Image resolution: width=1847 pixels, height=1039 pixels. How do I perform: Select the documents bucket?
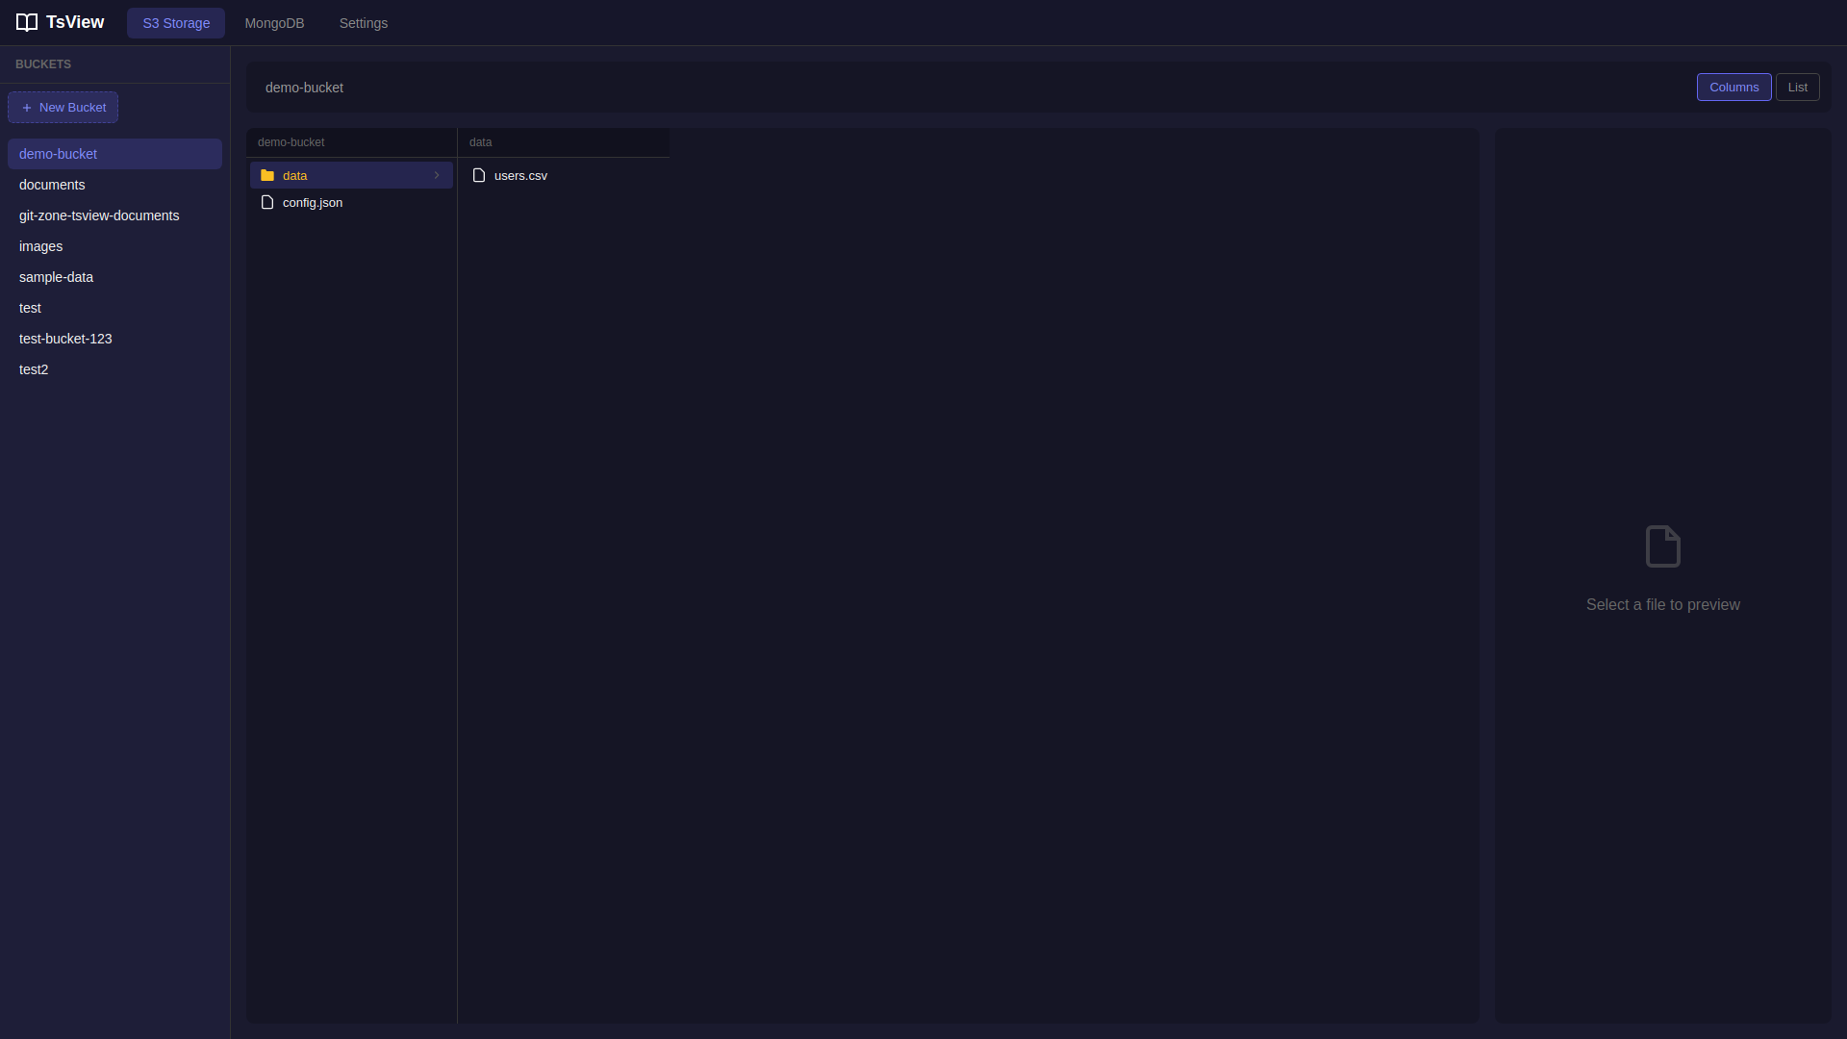52,185
